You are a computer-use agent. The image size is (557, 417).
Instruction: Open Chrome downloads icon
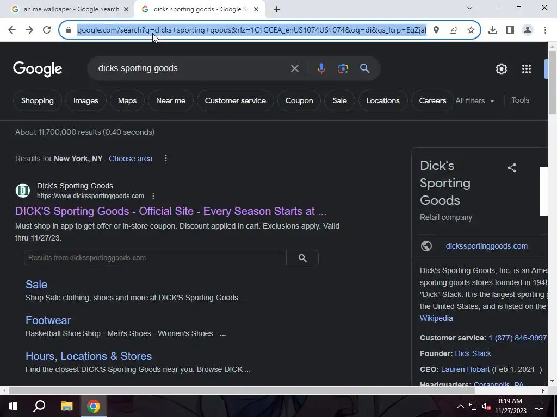[x=493, y=30]
